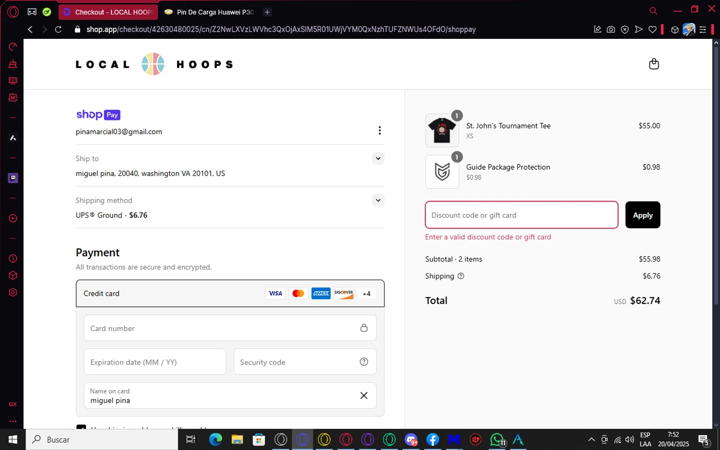Focus discount code or gift card field
Viewport: 720px width, 450px height.
[x=521, y=215]
